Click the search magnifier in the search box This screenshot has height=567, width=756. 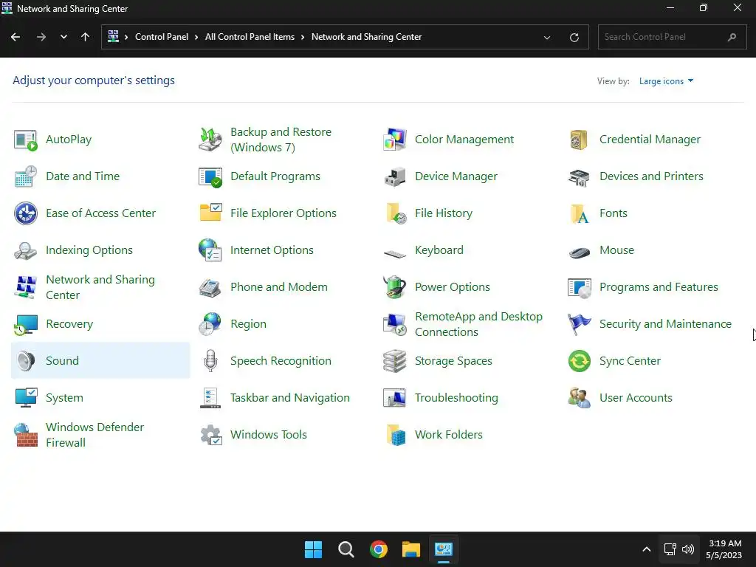(x=732, y=37)
